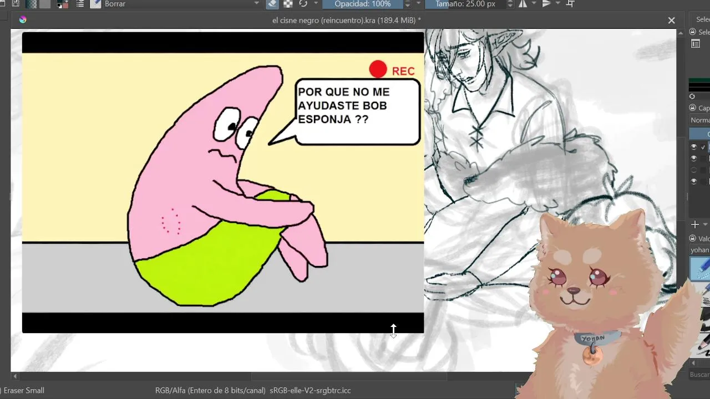Screen dimensions: 710x399
Task: Click the horizontal canvas scrollbar
Action: [x=349, y=376]
